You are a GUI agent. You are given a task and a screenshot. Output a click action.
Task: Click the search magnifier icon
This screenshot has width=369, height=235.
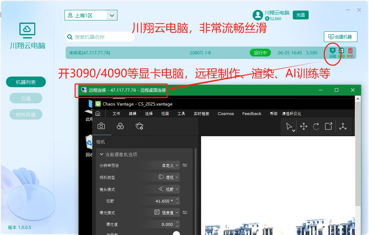point(69,37)
